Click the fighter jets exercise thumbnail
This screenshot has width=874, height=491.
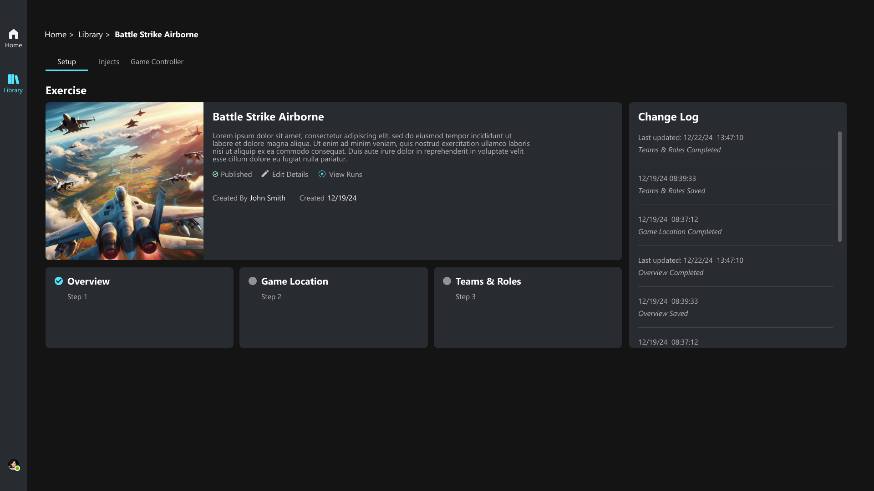[124, 181]
